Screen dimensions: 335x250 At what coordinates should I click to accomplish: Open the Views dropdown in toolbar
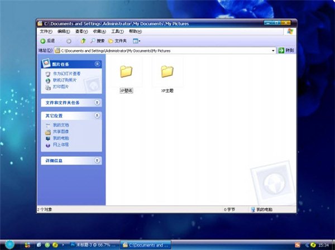[136, 41]
